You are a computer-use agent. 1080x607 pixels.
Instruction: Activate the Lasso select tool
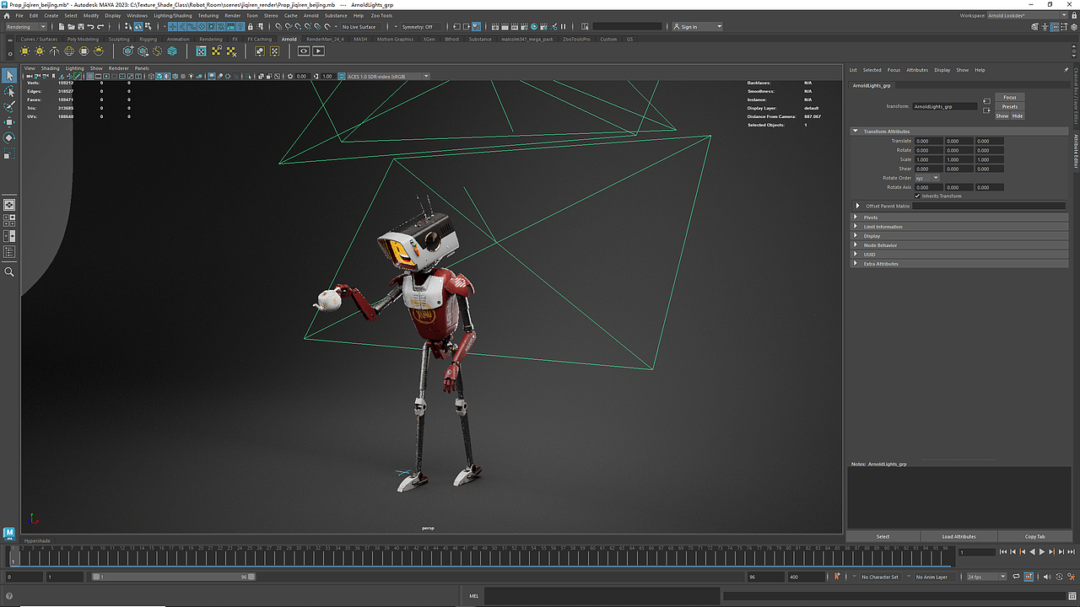tap(9, 92)
